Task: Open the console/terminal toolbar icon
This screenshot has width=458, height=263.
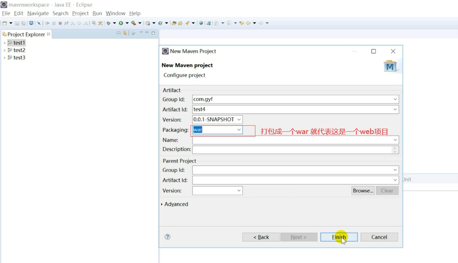Action: coord(31,23)
